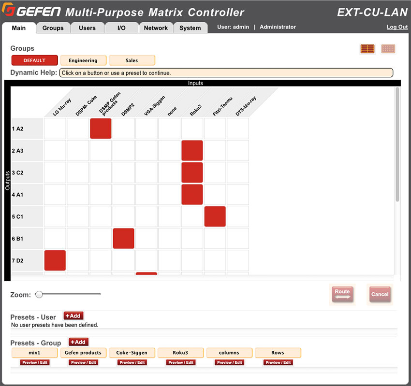The width and height of the screenshot is (411, 386).
Task: Click the +Add icon for user presets
Action: 73,315
